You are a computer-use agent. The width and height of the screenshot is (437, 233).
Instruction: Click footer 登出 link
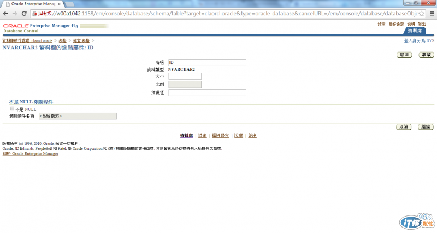[252, 136]
